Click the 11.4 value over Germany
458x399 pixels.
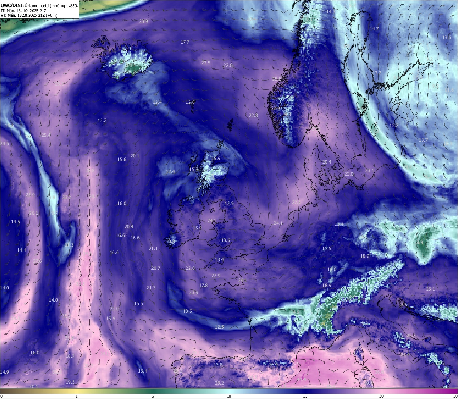339,224
